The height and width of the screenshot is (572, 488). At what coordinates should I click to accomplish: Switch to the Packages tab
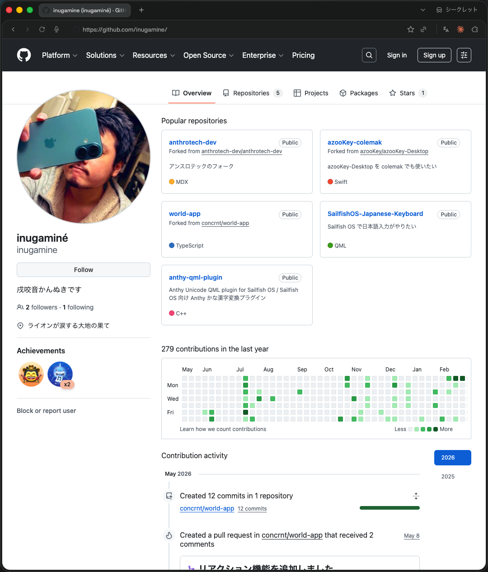pyautogui.click(x=359, y=93)
